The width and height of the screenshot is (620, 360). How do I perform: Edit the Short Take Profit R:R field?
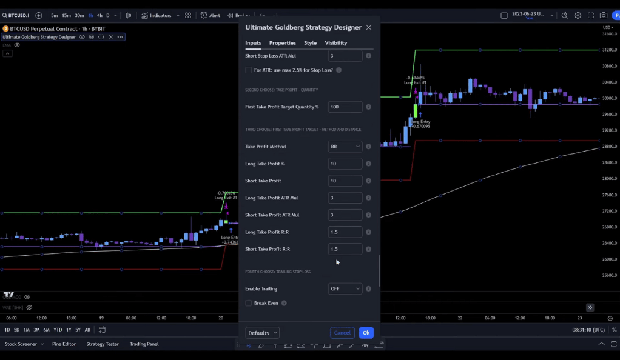pos(345,249)
